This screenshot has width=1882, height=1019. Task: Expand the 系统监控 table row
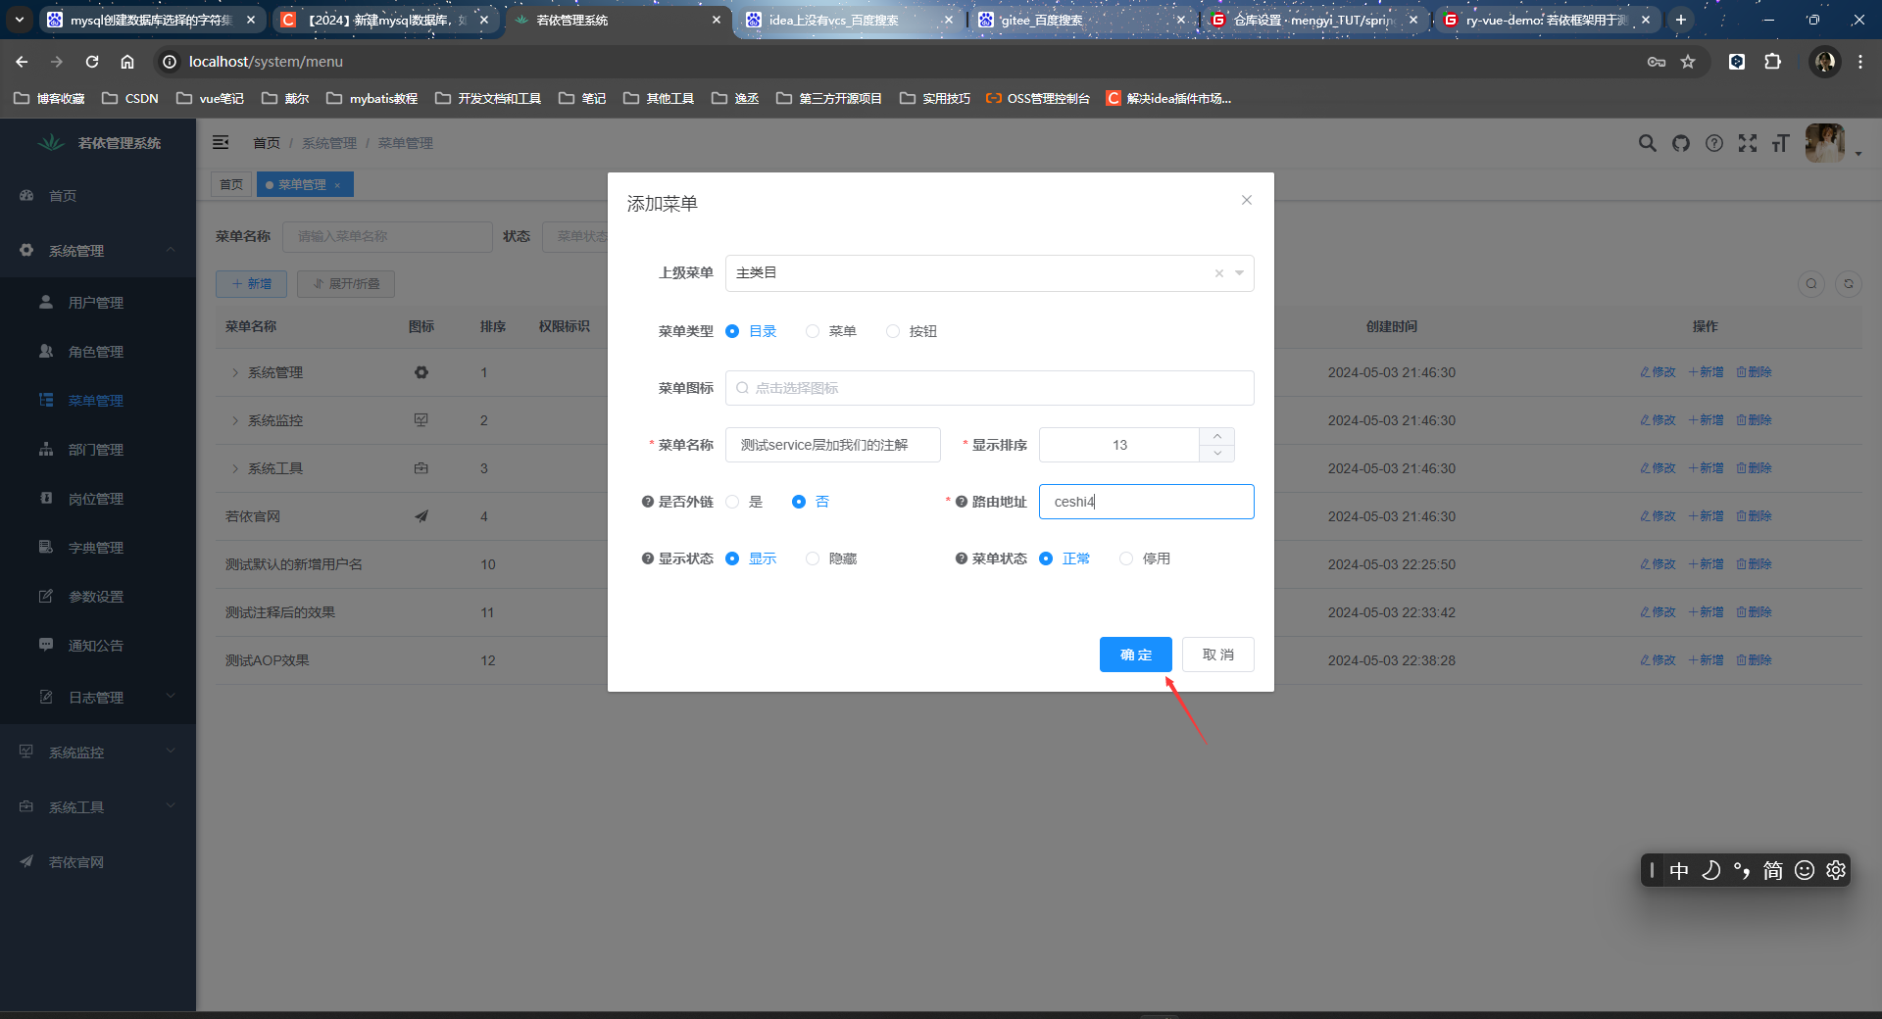(x=235, y=420)
